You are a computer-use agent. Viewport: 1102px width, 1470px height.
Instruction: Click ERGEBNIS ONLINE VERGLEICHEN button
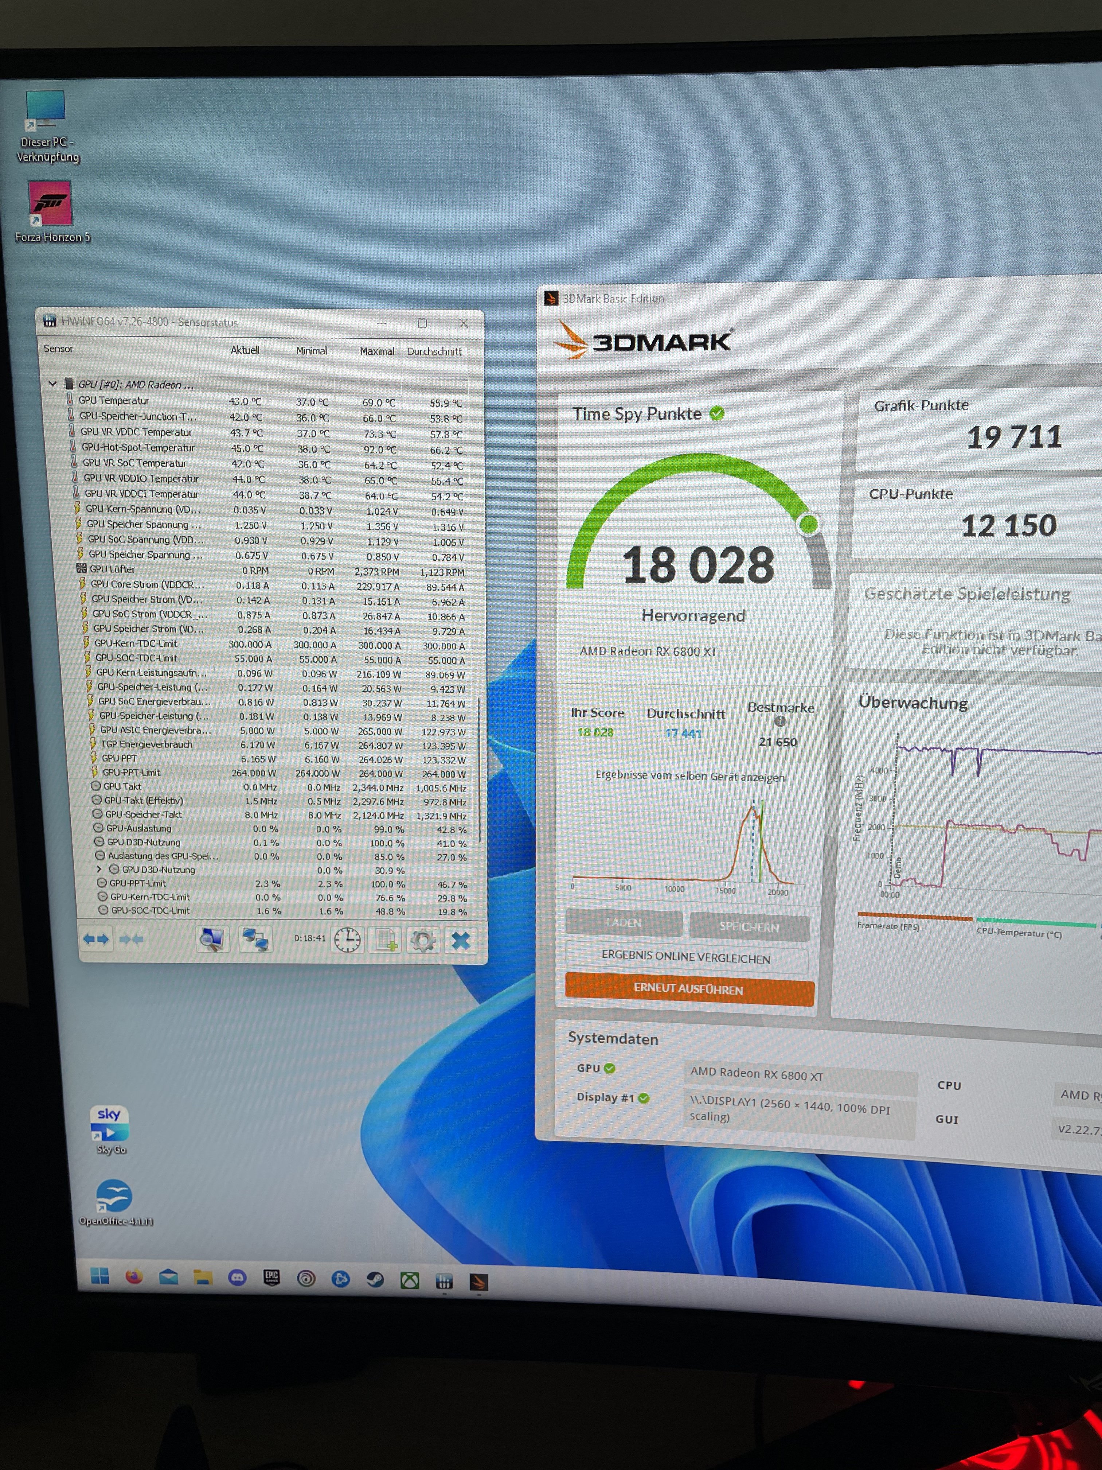(686, 957)
